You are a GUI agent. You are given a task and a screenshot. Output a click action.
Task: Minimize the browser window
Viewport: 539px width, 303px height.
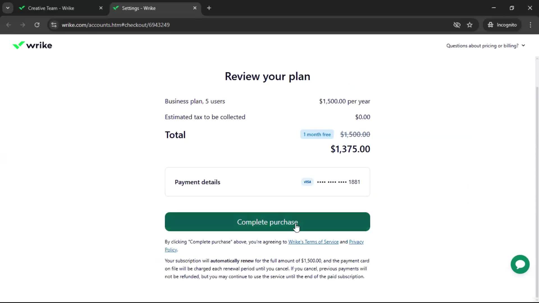(x=494, y=8)
